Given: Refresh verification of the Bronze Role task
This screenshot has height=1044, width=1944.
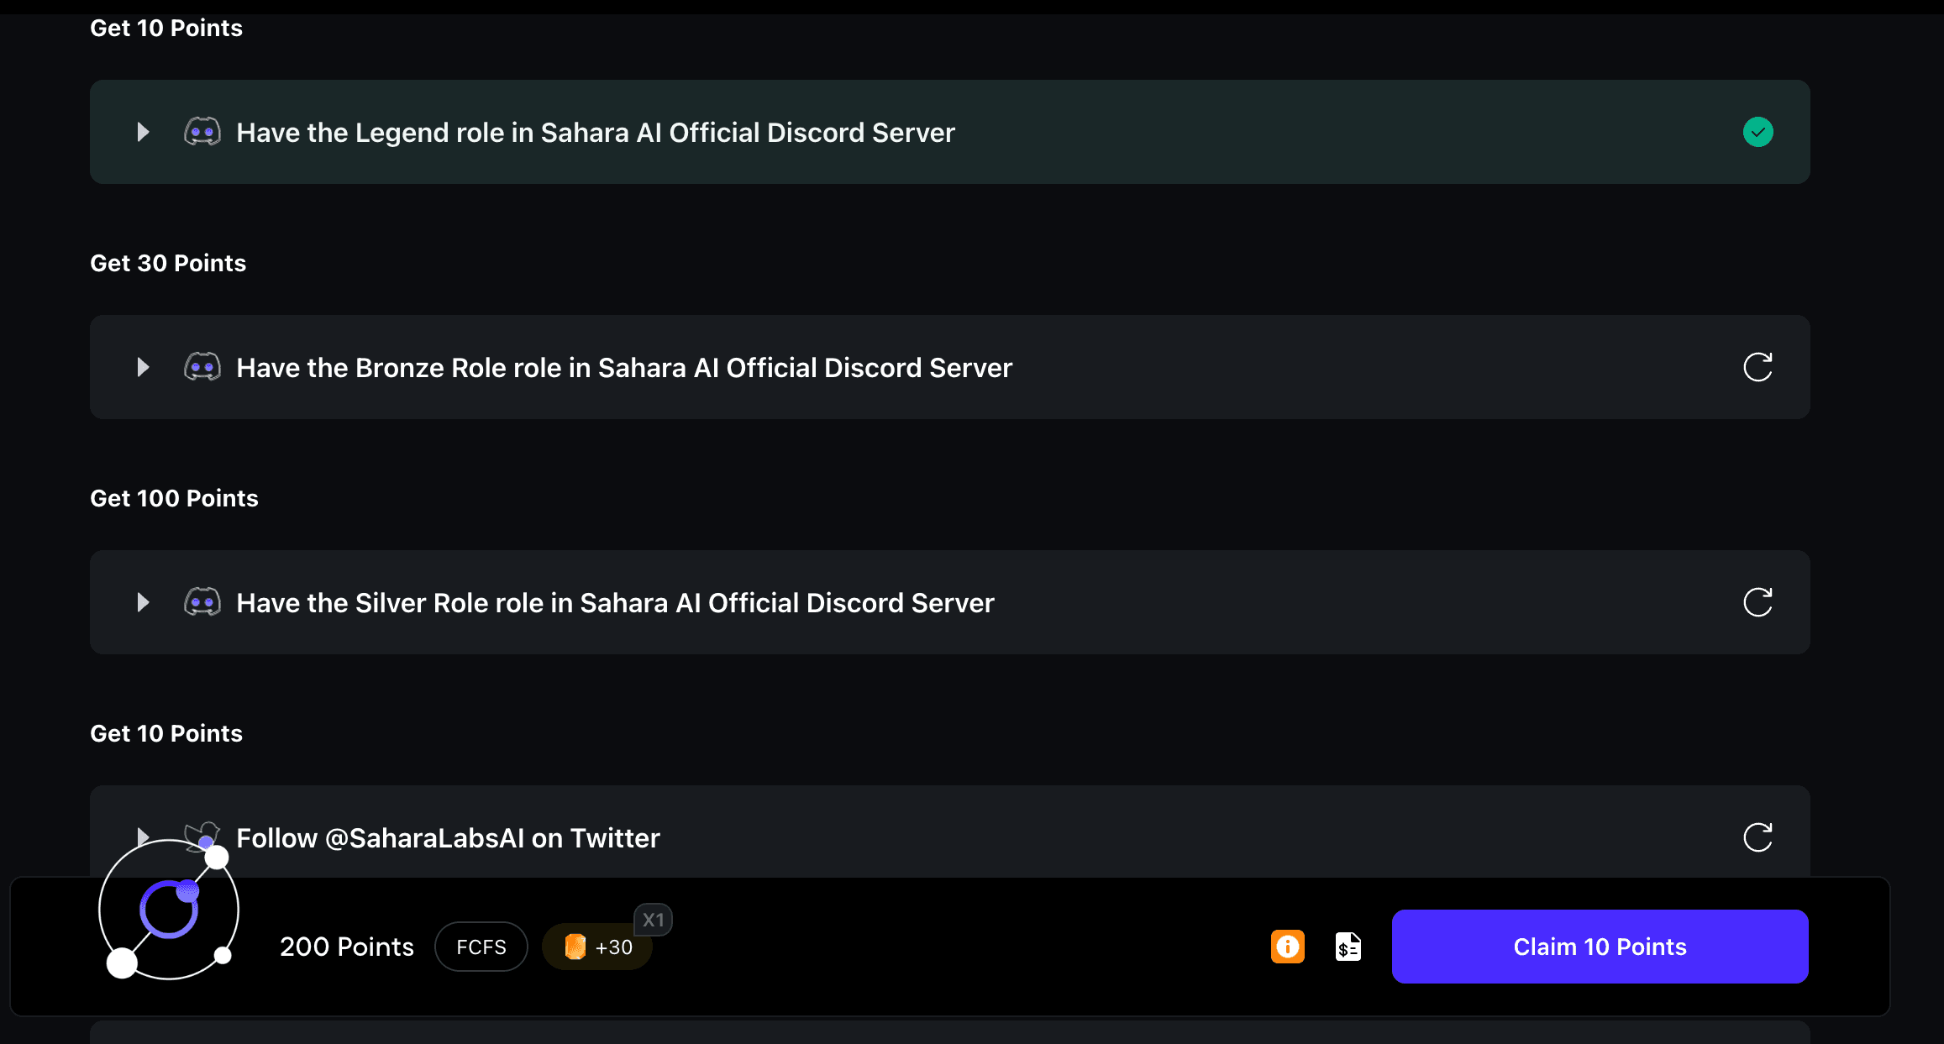Looking at the screenshot, I should [1757, 367].
